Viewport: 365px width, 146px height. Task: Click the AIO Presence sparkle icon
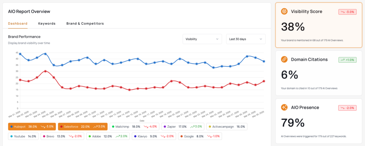284,107
